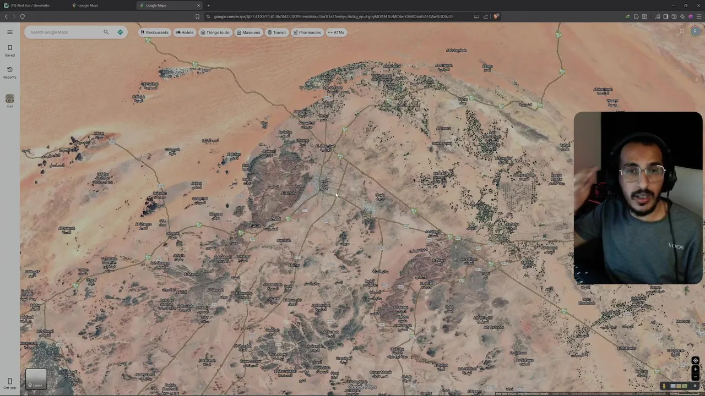The width and height of the screenshot is (705, 396).
Task: Toggle the Brave Shields icon
Action: point(496,16)
